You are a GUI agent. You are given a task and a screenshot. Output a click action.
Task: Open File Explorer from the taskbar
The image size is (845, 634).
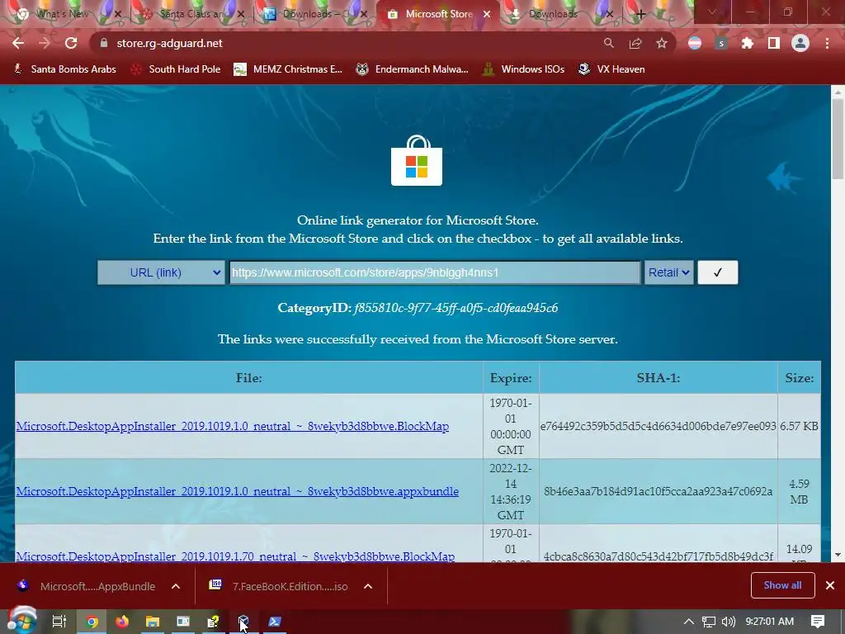153,622
